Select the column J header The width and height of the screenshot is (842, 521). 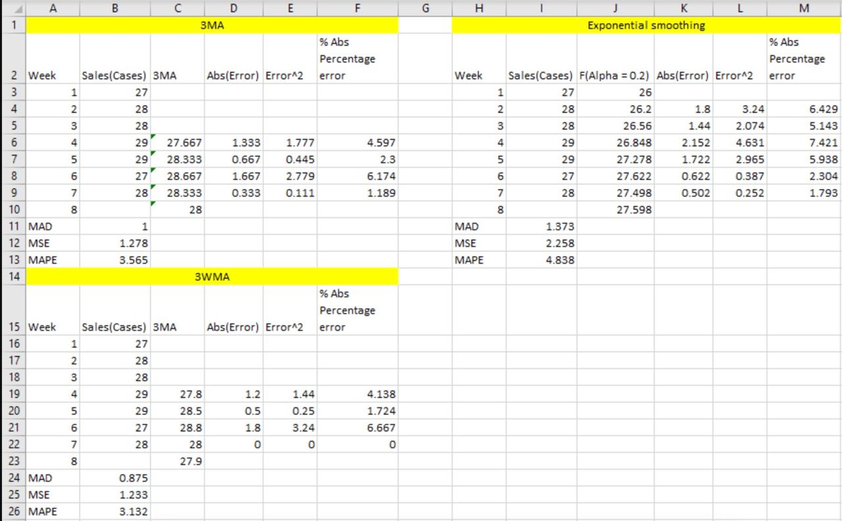[x=616, y=8]
